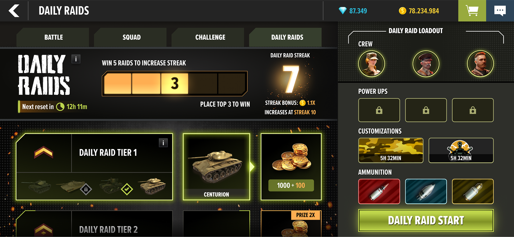Select the Centurion tank card
Image resolution: width=514 pixels, height=237 pixels.
click(216, 167)
